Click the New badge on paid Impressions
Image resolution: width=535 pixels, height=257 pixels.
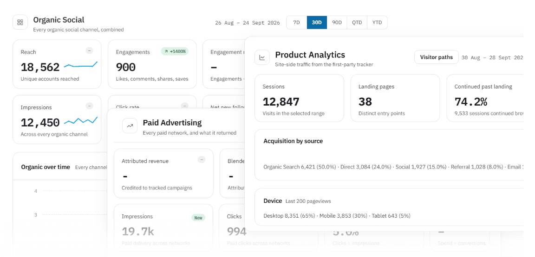198,218
